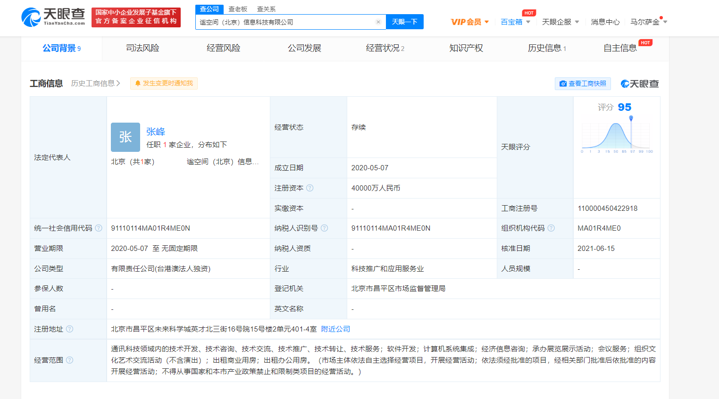Open the VIP会员 dropdown
Image resolution: width=719 pixels, height=399 pixels.
(468, 22)
